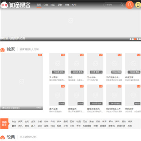Select the 搞笑 category

point(20,121)
